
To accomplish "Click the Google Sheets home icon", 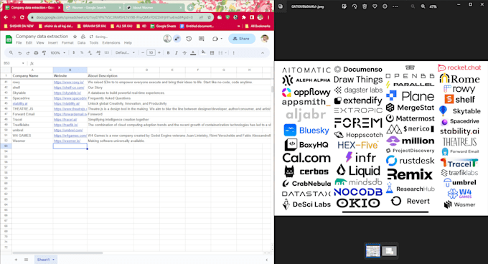I will (x=9, y=39).
